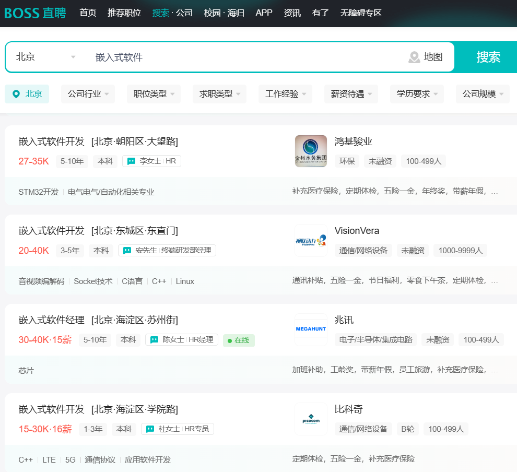Open chat icon next to 陈女士 HR经理
Screen dimensions: 517x472
154,340
